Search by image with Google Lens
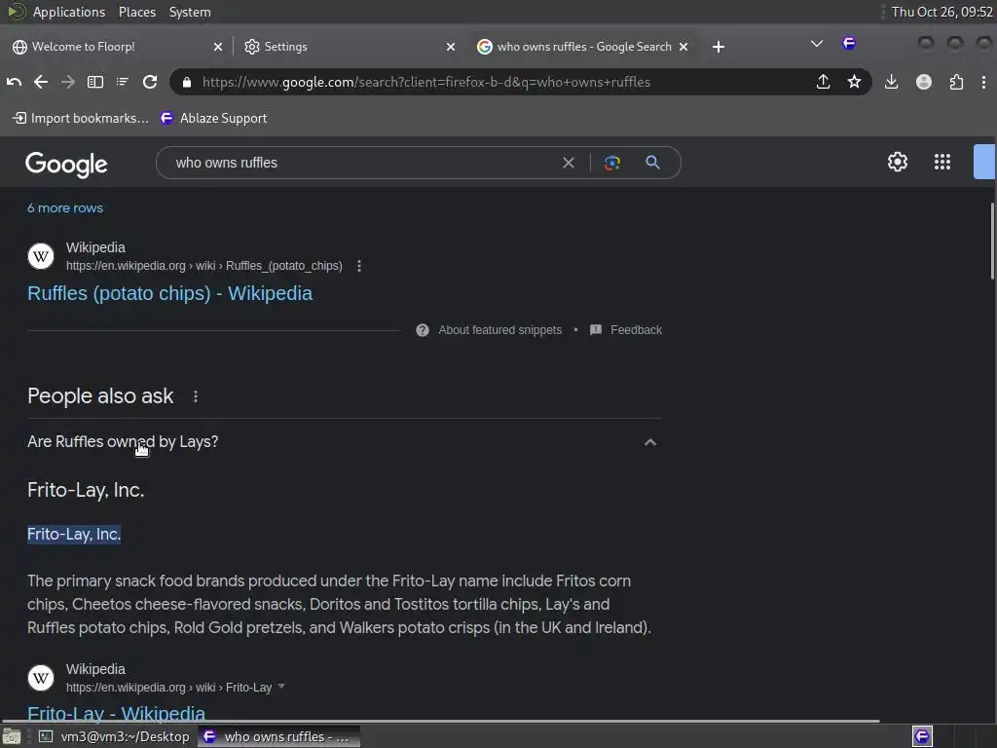Viewport: 997px width, 748px height. (x=611, y=163)
